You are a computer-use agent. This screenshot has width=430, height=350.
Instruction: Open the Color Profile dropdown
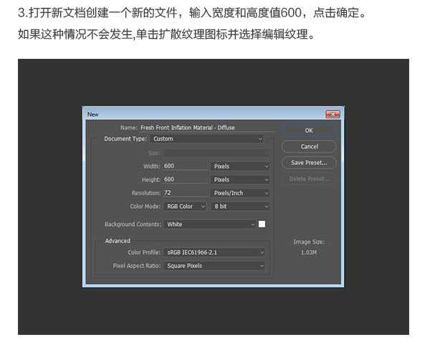215,252
